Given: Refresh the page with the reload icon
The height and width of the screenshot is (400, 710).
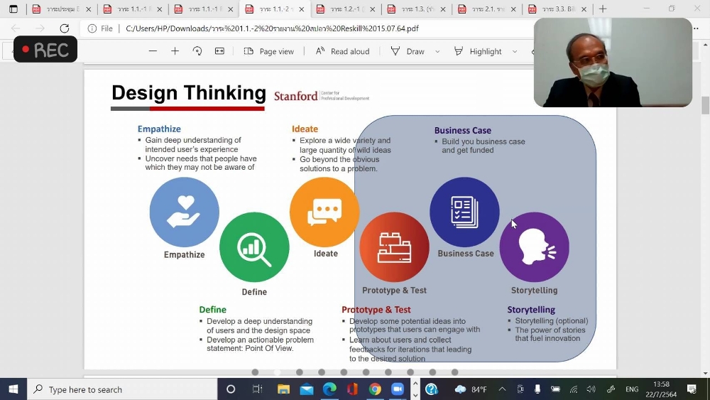Looking at the screenshot, I should 65,28.
